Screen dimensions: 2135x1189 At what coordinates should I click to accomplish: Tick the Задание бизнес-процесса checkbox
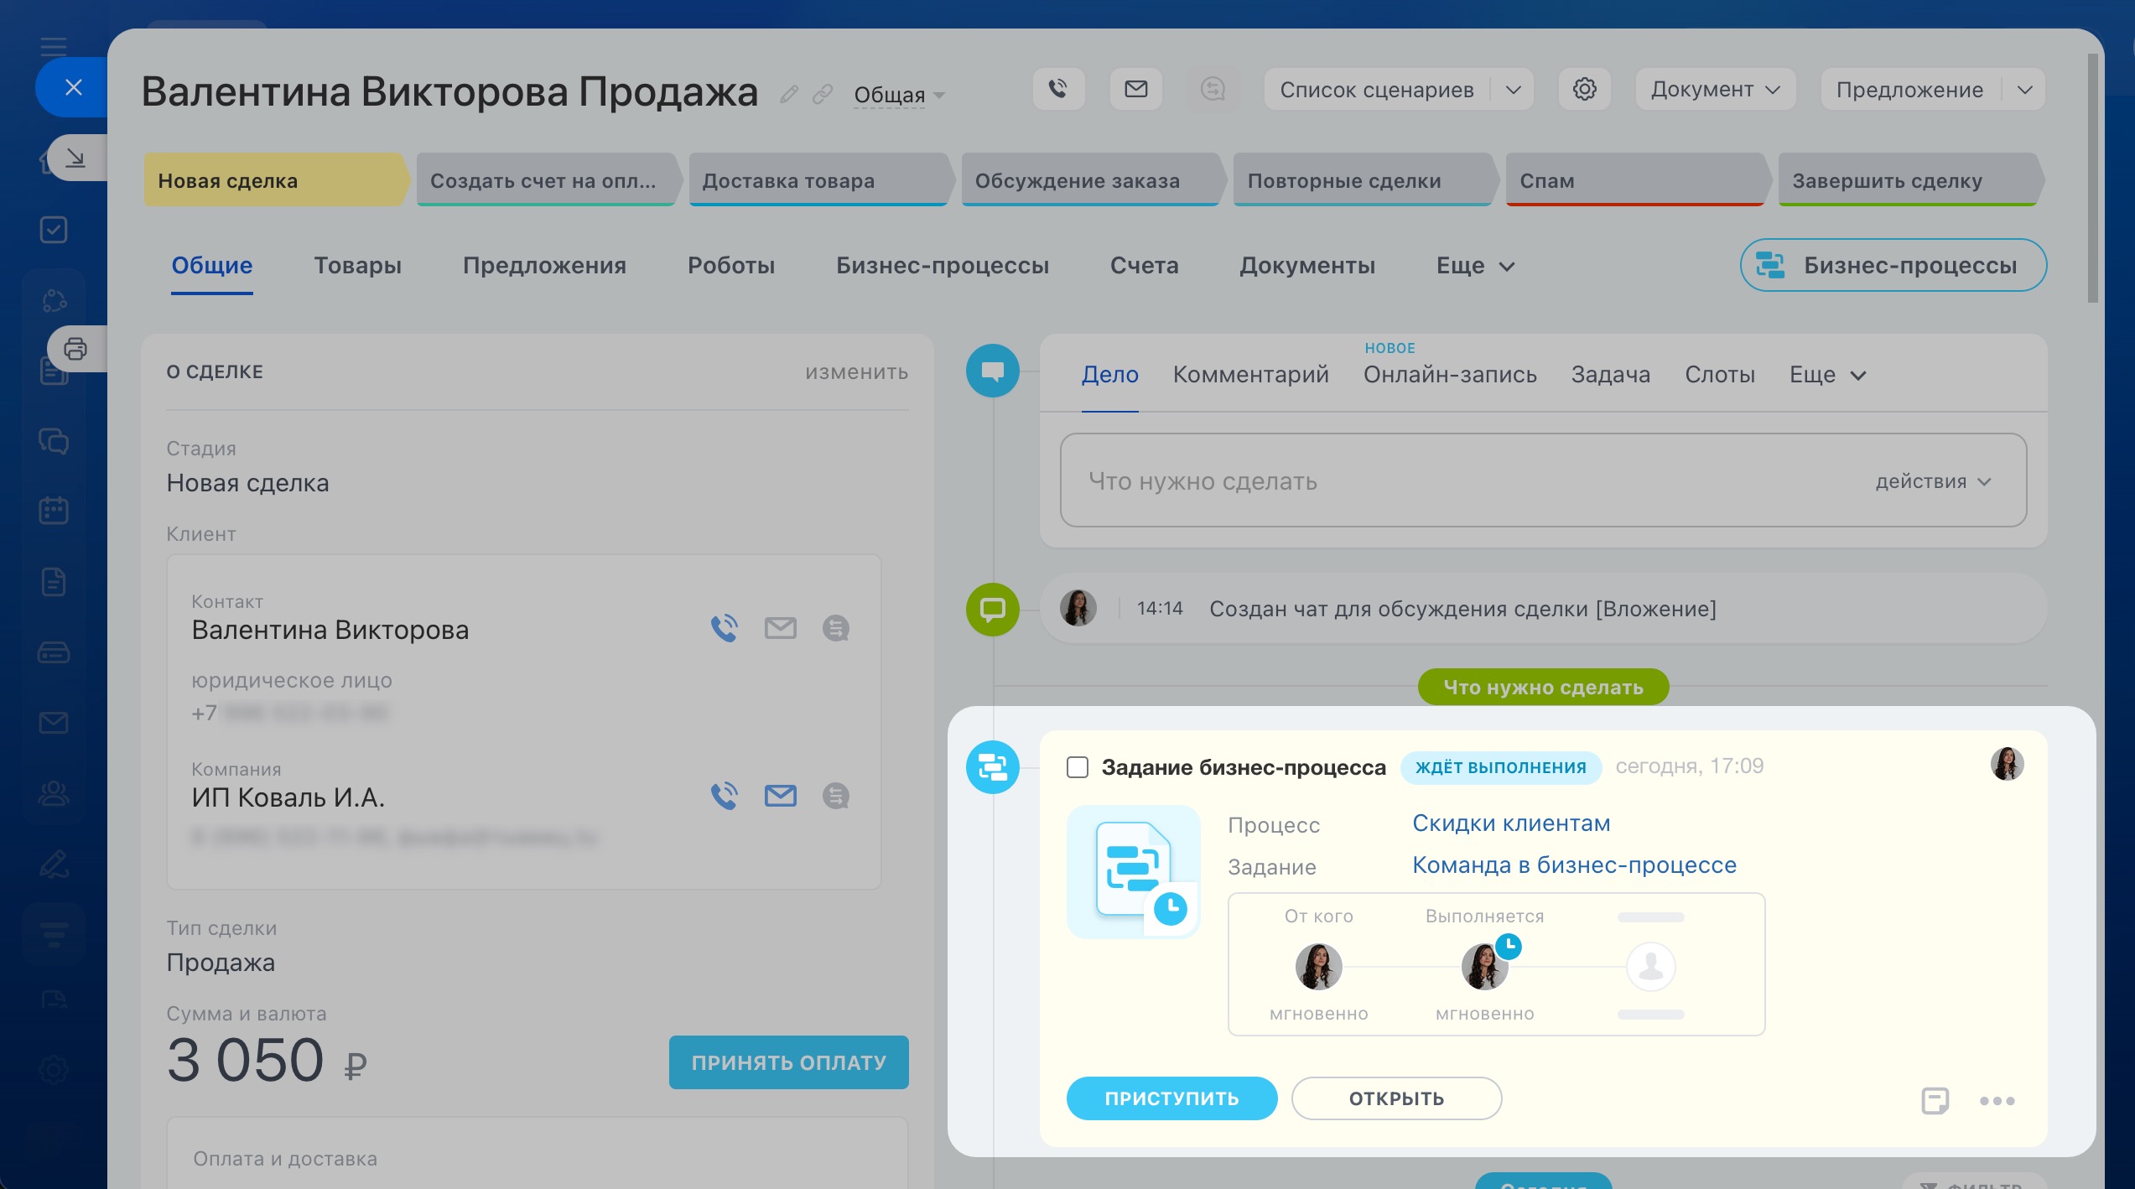coord(1077,767)
